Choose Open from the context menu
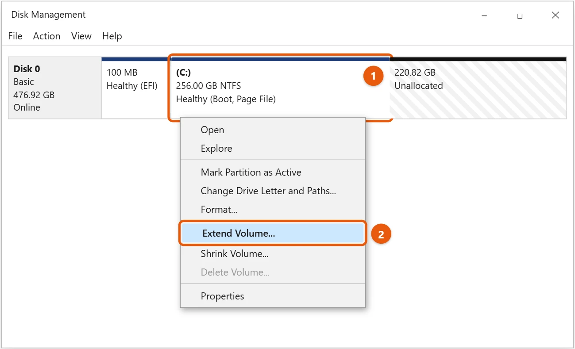This screenshot has height=349, width=575. click(x=273, y=130)
